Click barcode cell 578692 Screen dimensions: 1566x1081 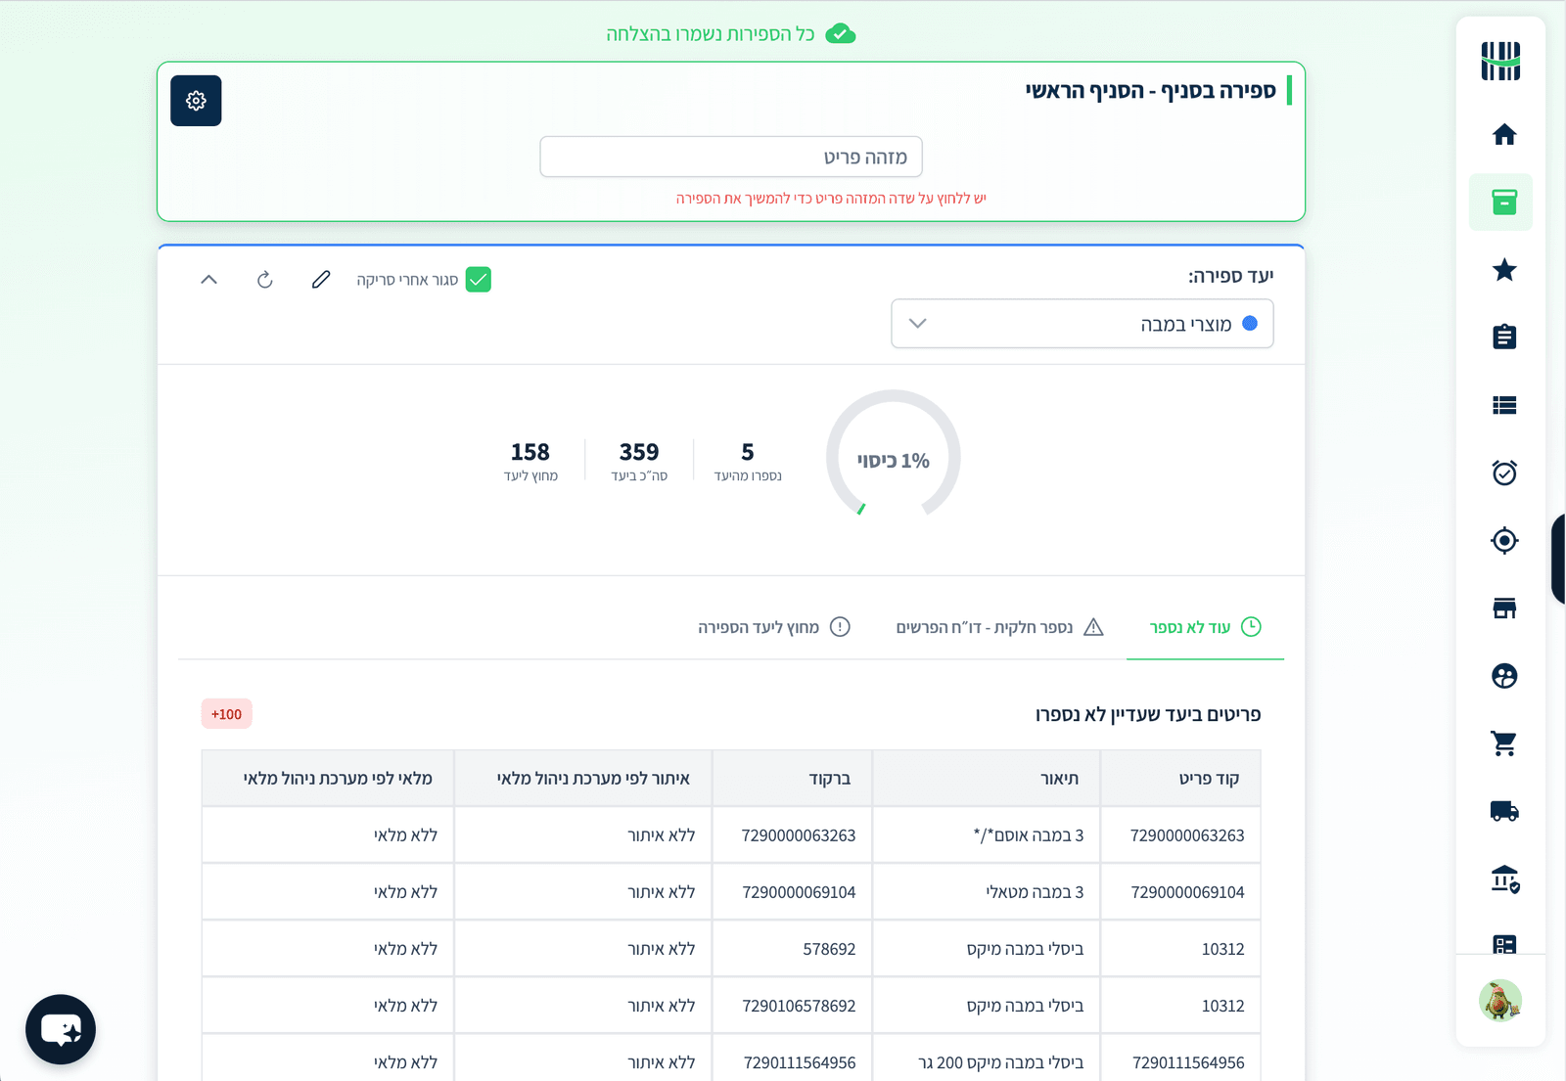point(793,949)
